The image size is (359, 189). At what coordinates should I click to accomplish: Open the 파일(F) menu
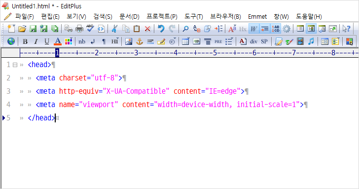[25, 16]
